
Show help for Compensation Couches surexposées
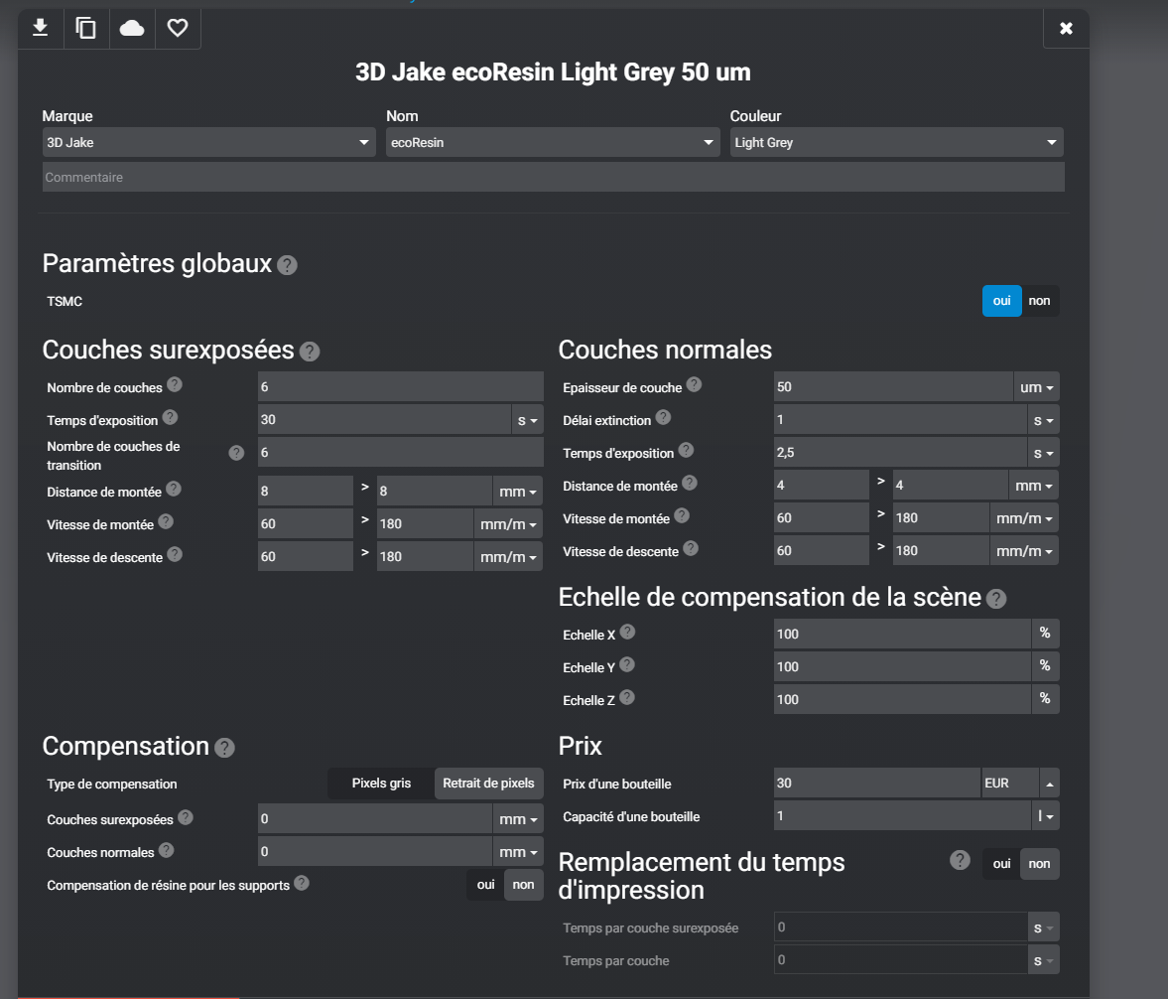[x=186, y=818]
